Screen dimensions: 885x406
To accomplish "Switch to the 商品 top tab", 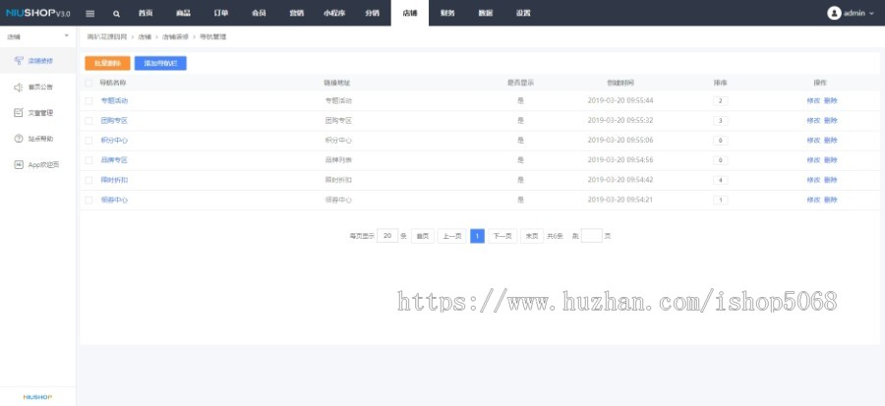I will [x=183, y=13].
